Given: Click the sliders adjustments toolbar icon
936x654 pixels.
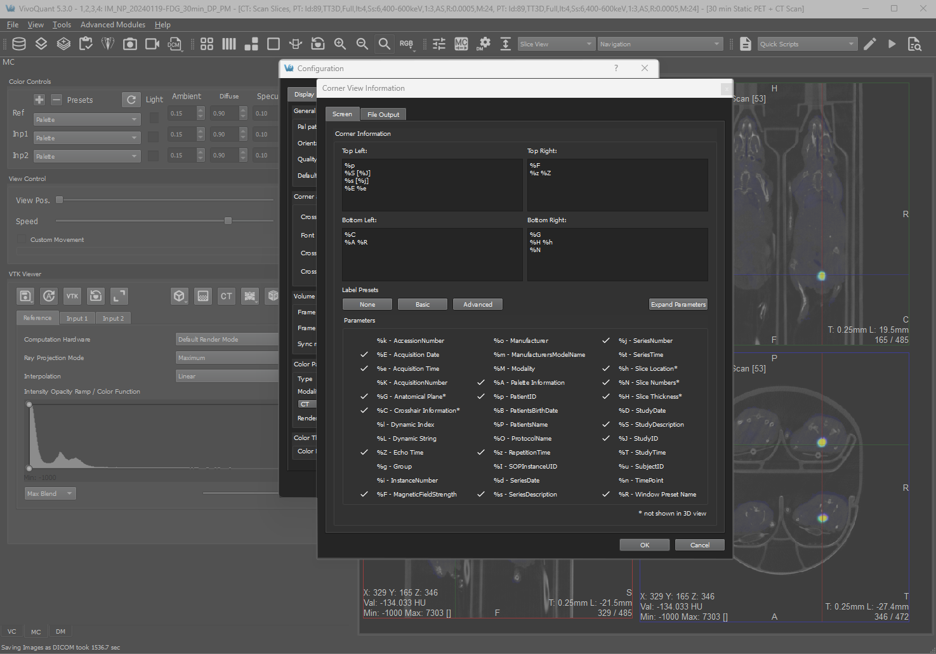Looking at the screenshot, I should point(439,44).
